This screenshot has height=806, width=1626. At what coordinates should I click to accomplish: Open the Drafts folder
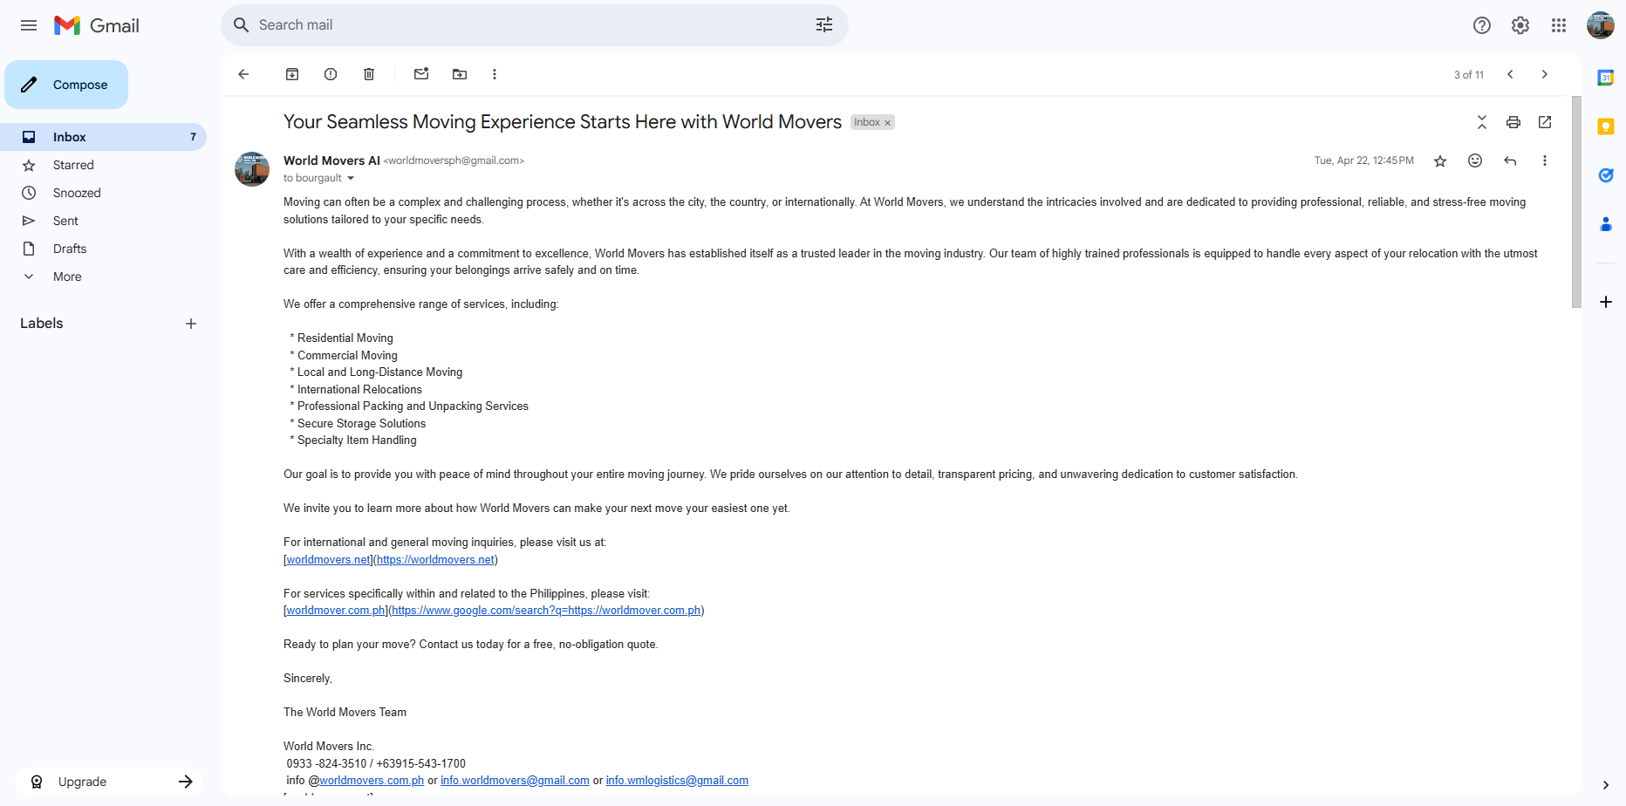point(69,249)
